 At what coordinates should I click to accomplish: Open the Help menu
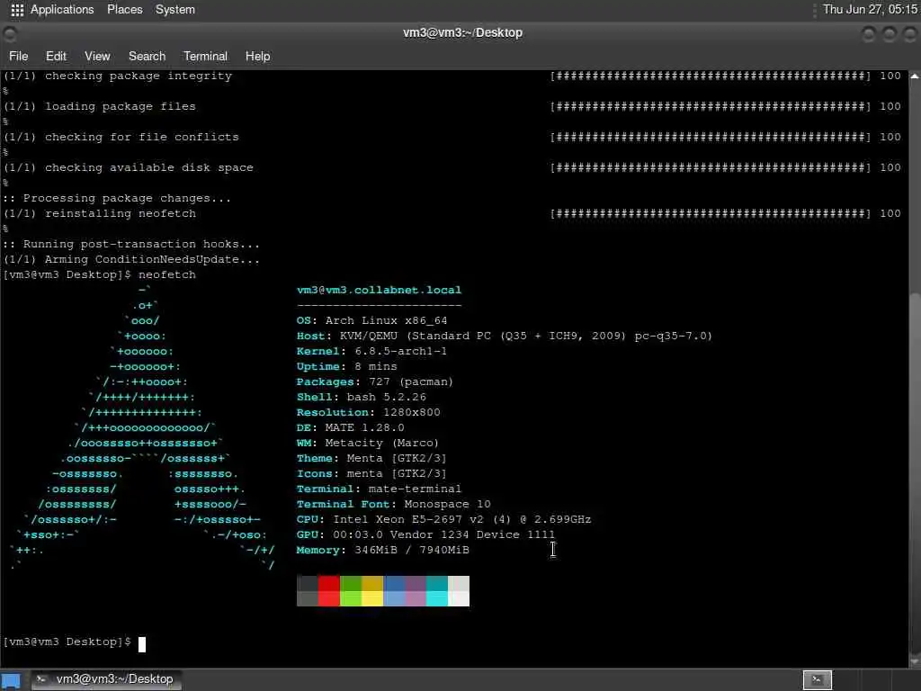(257, 57)
